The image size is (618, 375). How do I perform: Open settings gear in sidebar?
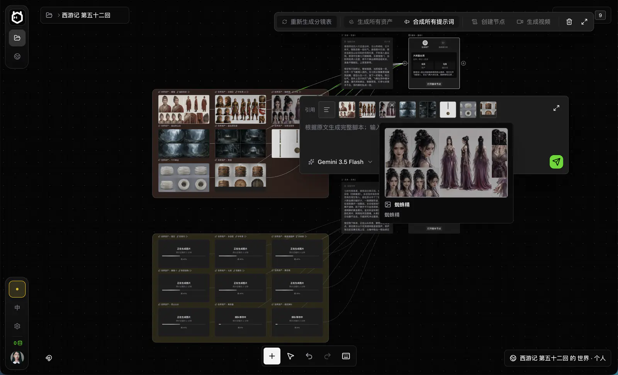[x=17, y=326]
